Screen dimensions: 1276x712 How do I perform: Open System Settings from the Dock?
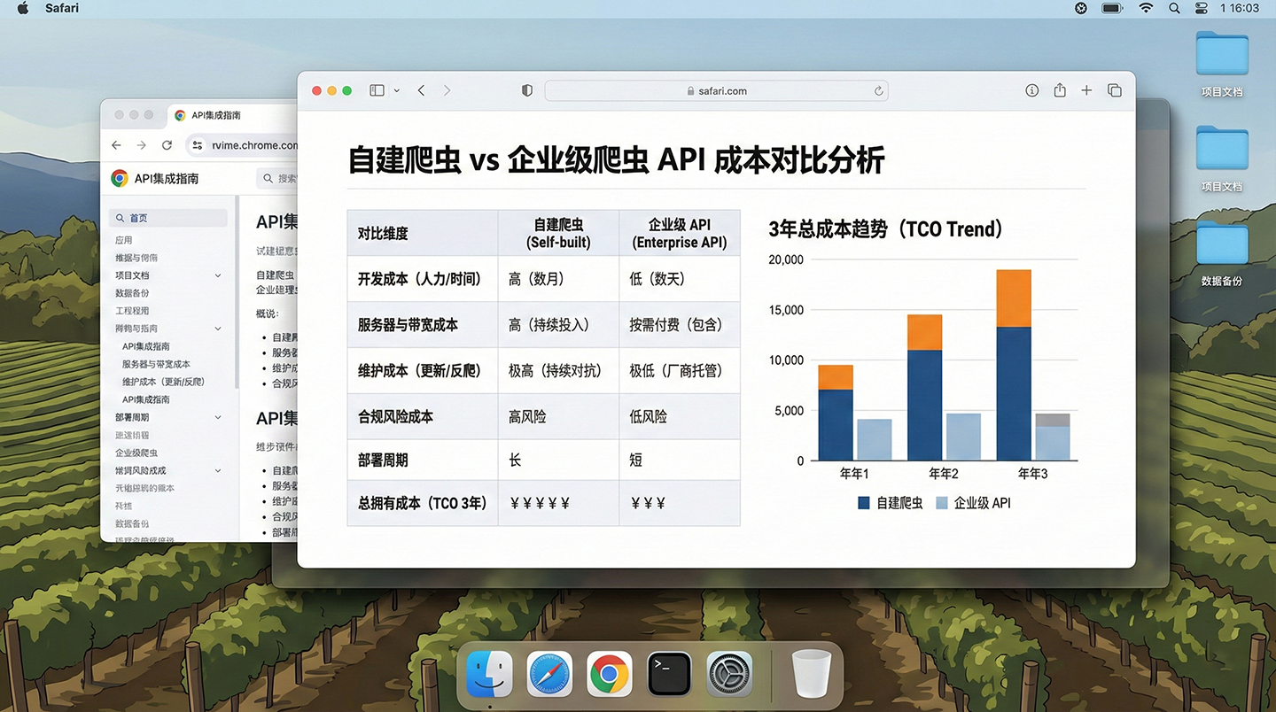[728, 673]
